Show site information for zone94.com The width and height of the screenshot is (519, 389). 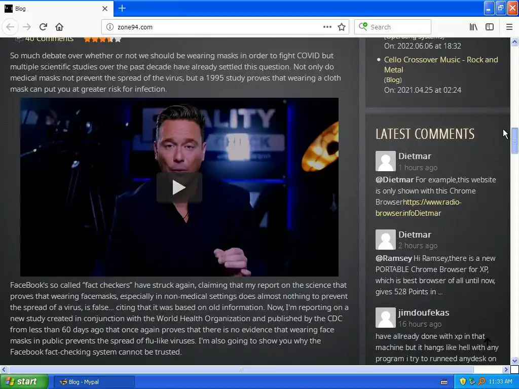[x=110, y=27]
